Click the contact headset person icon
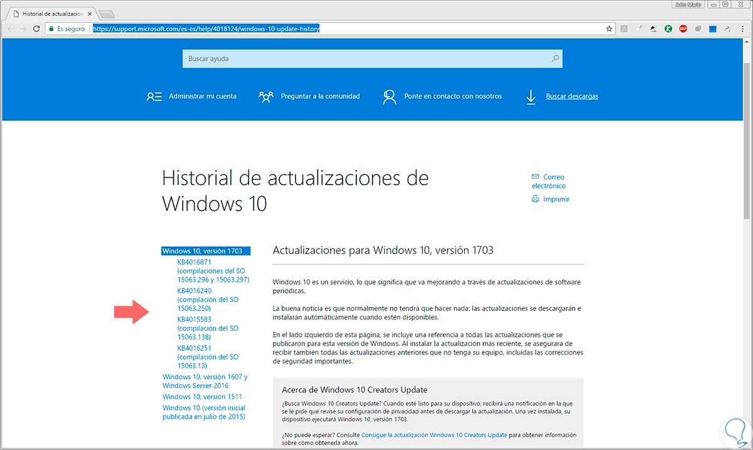 click(x=390, y=97)
